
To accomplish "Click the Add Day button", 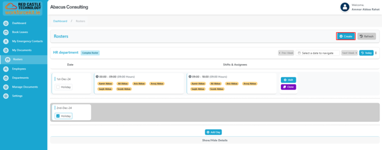I will click(x=213, y=132).
